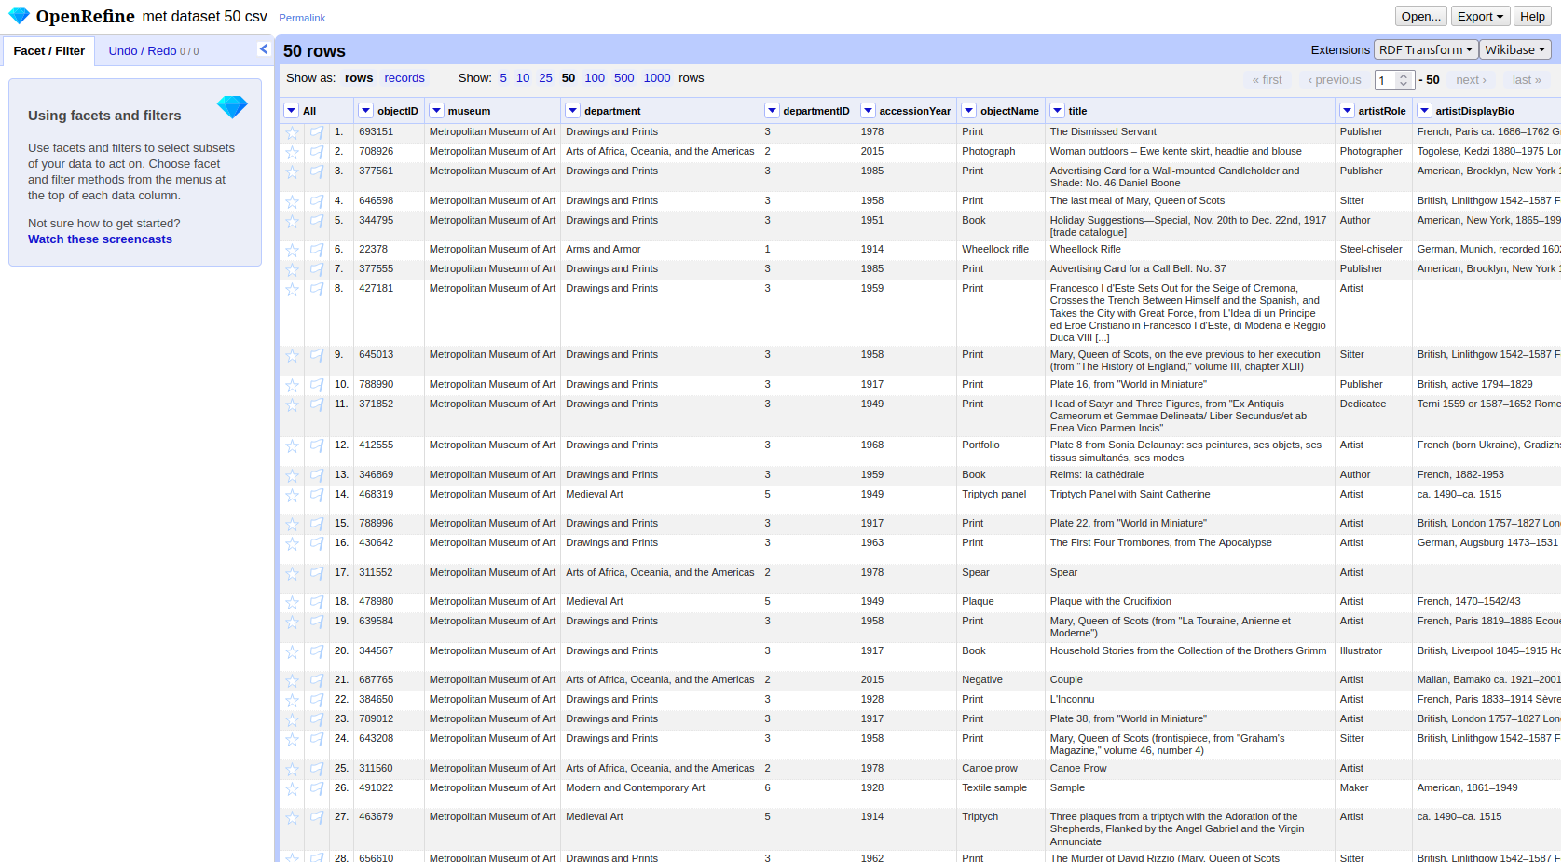This screenshot has height=862, width=1562.
Task: Flag row 23 with objectID 789012
Action: pos(317,719)
